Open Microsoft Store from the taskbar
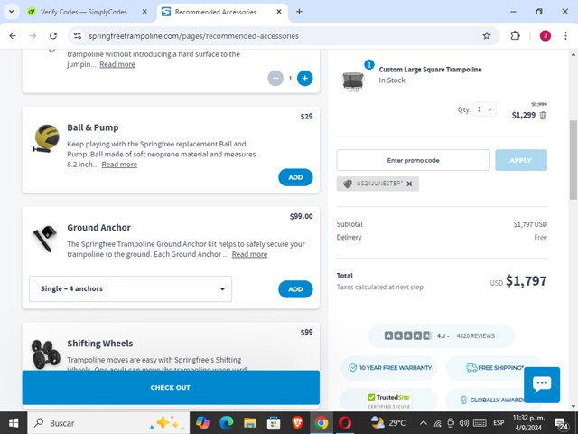 click(274, 423)
